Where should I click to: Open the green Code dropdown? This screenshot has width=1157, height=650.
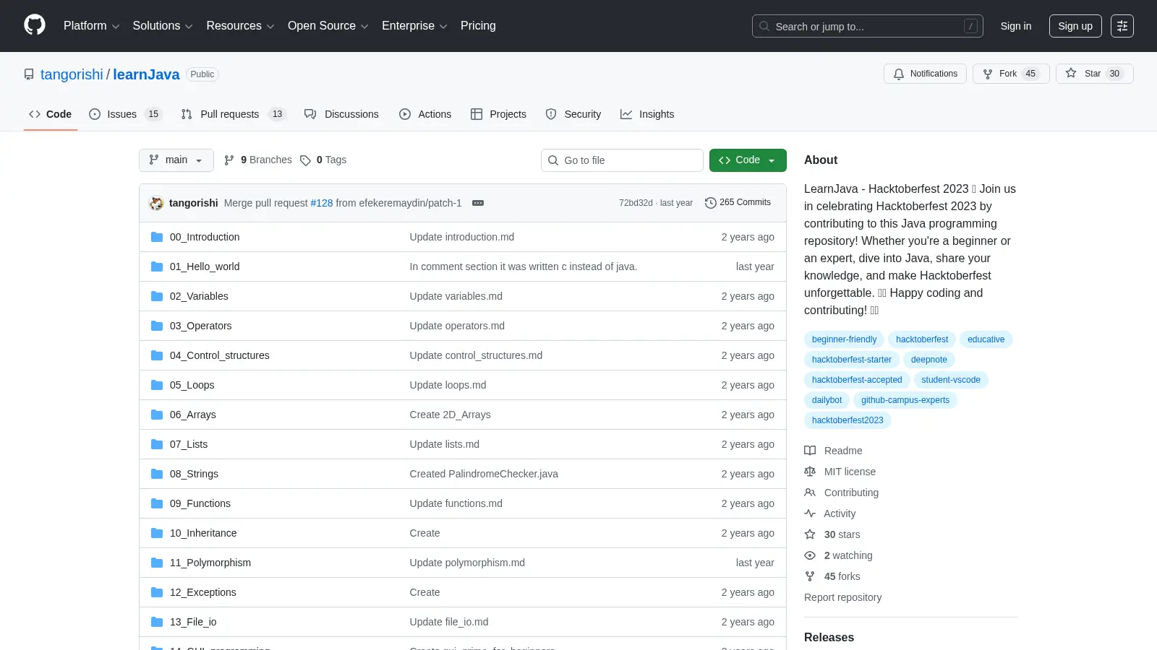click(748, 160)
